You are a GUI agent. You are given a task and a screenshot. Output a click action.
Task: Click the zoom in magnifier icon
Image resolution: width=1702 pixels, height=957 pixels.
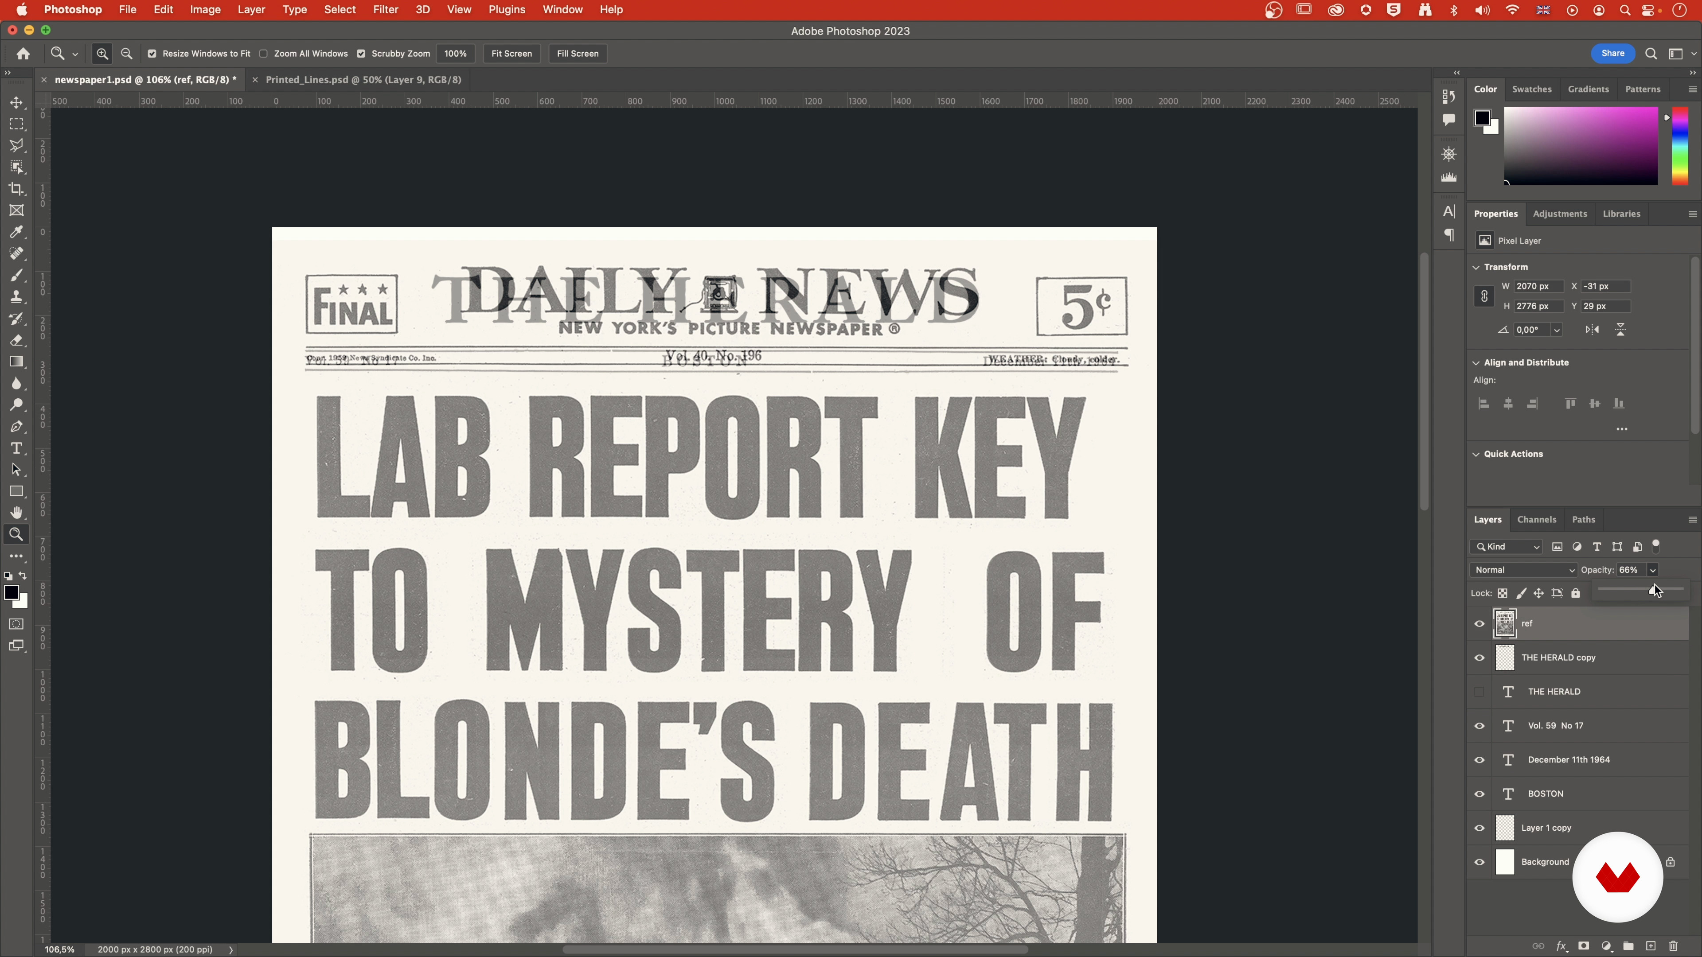[102, 54]
